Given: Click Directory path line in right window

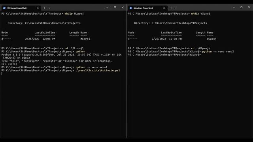Looking at the screenshot, I should point(170,23).
